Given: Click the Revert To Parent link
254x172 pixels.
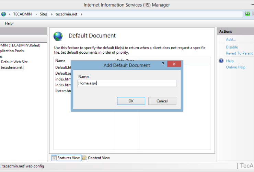Looking at the screenshot, I should pos(239,53).
